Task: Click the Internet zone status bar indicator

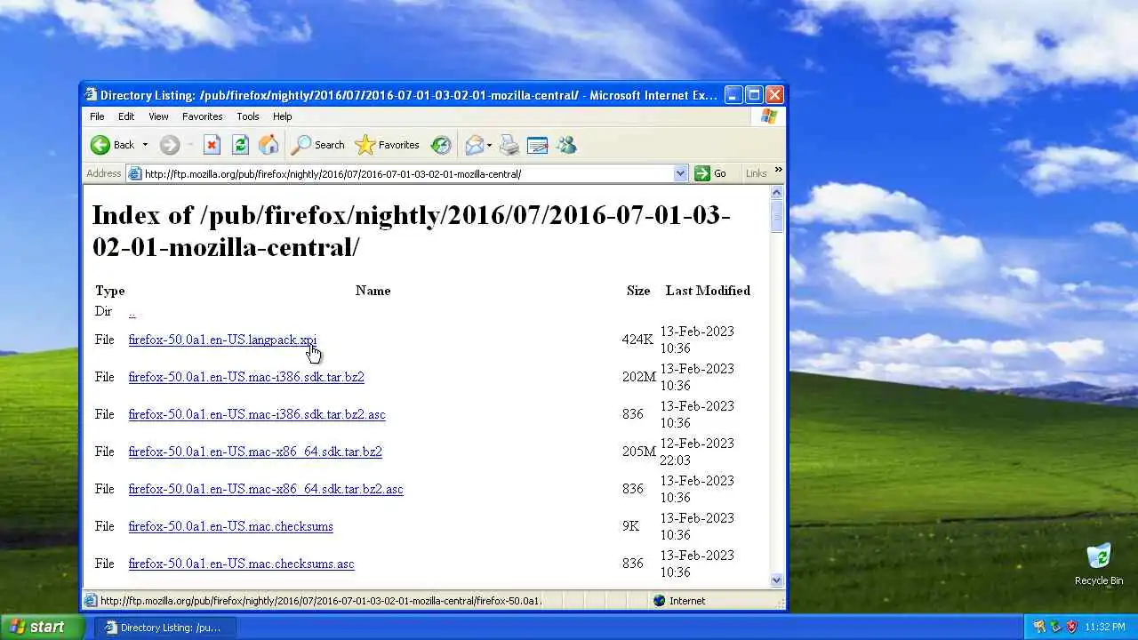Action: click(680, 601)
